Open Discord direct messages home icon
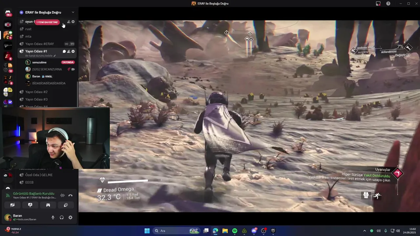420x236 pixels. (x=8, y=13)
